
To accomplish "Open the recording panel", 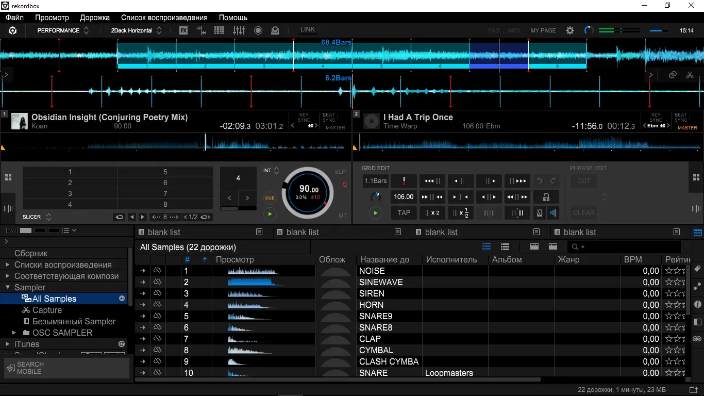I will 258,30.
